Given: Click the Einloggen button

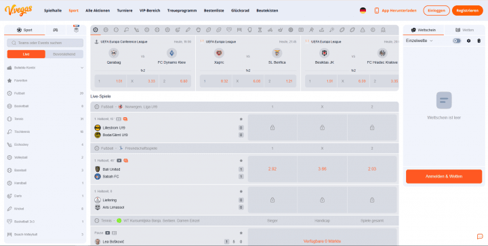Looking at the screenshot, I should (x=436, y=11).
